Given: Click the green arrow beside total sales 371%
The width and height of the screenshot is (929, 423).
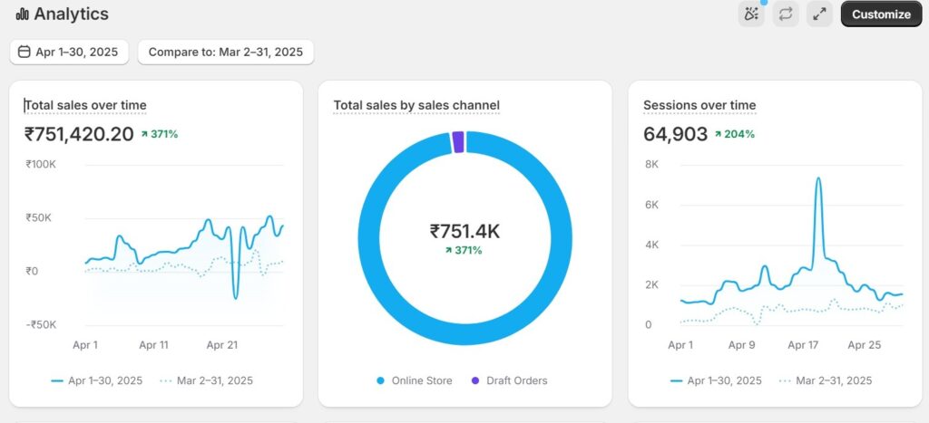Looking at the screenshot, I should 144,134.
